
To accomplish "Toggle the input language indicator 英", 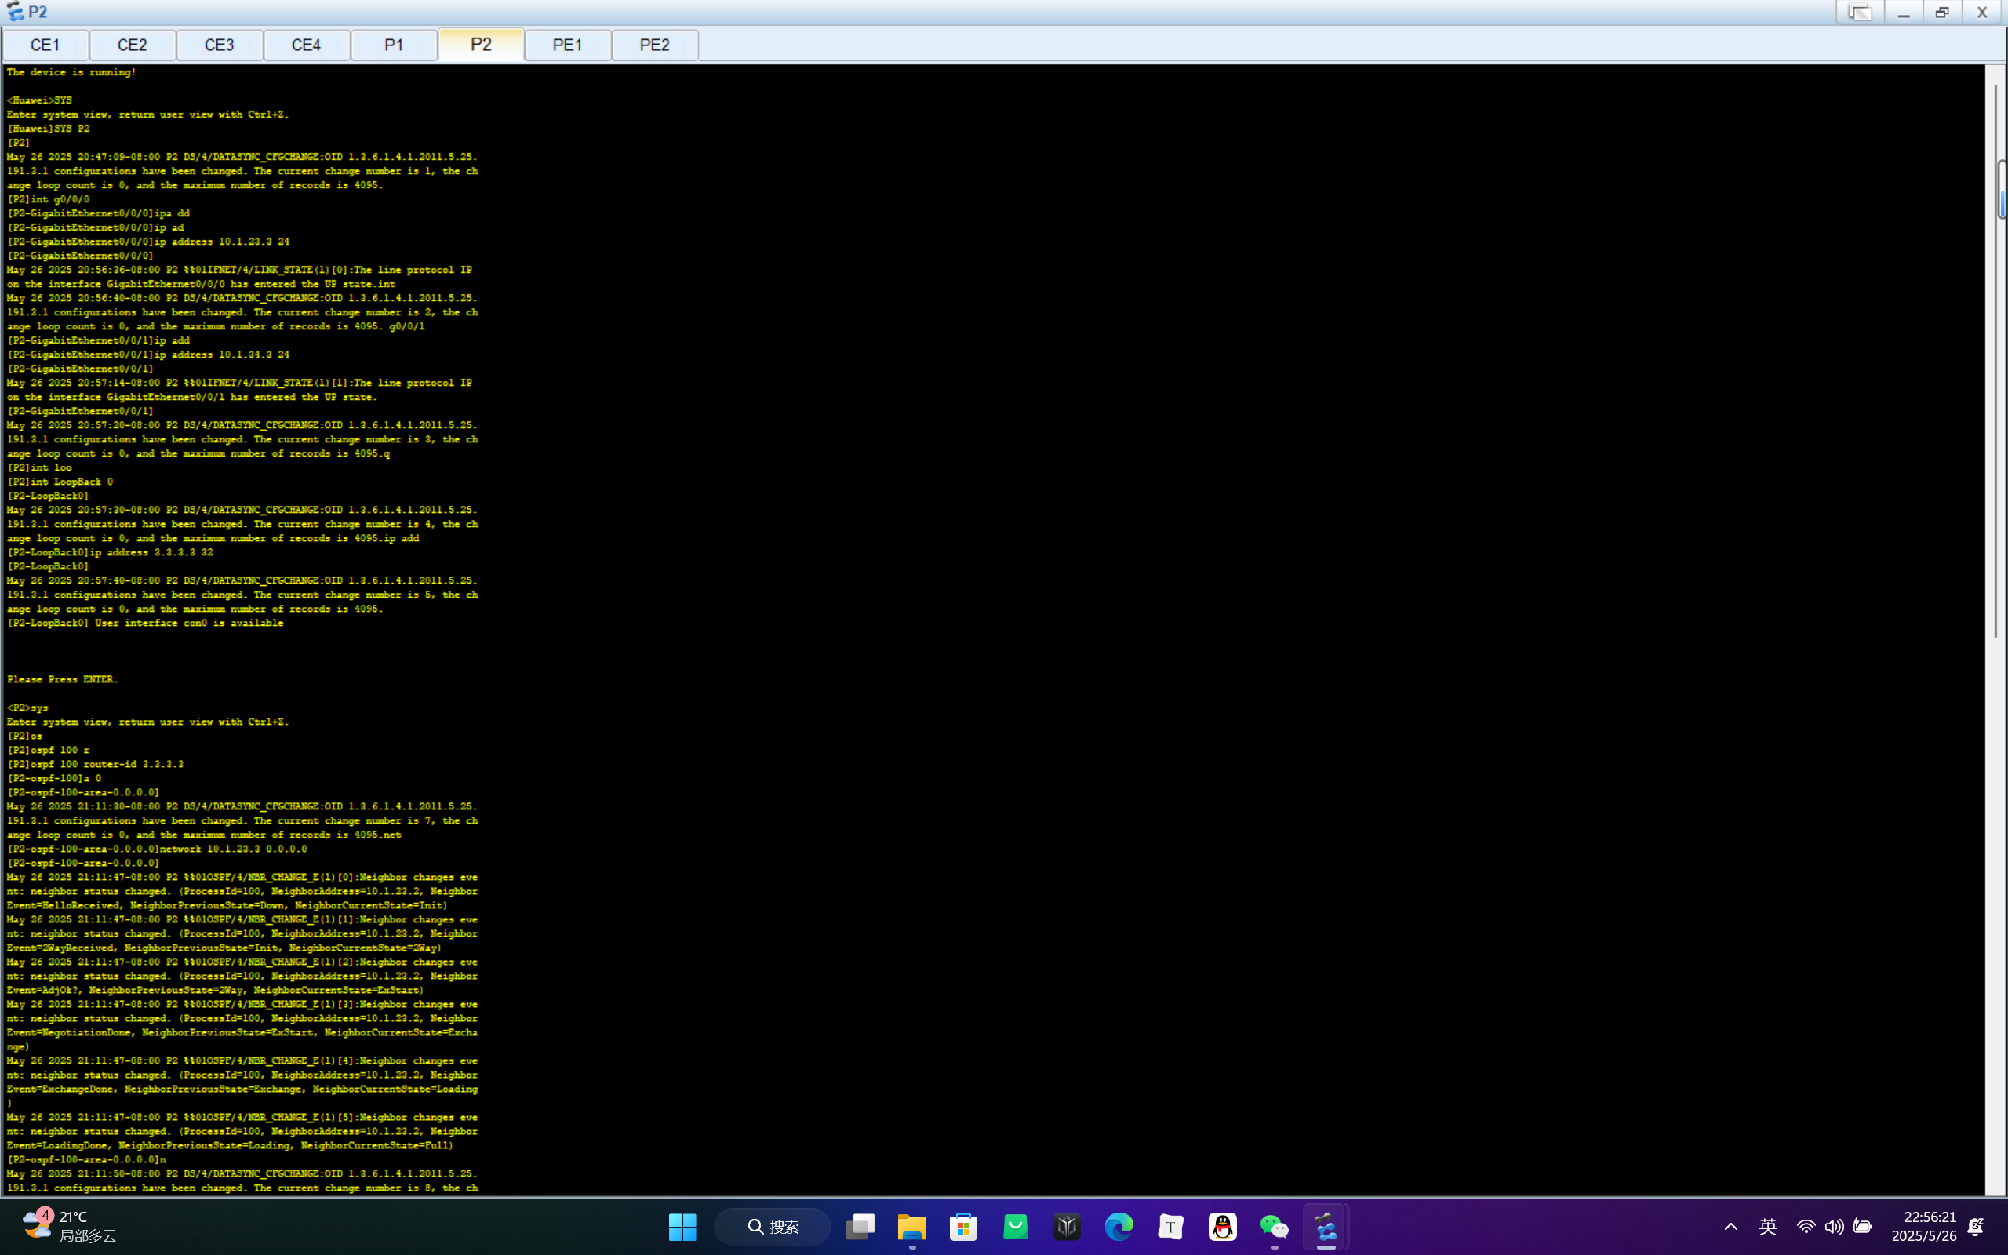I will (x=1768, y=1227).
